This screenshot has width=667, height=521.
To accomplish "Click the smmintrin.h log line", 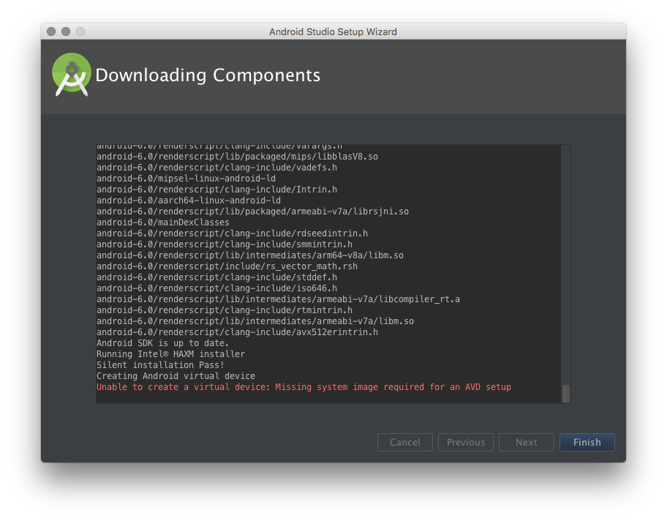I will click(225, 244).
